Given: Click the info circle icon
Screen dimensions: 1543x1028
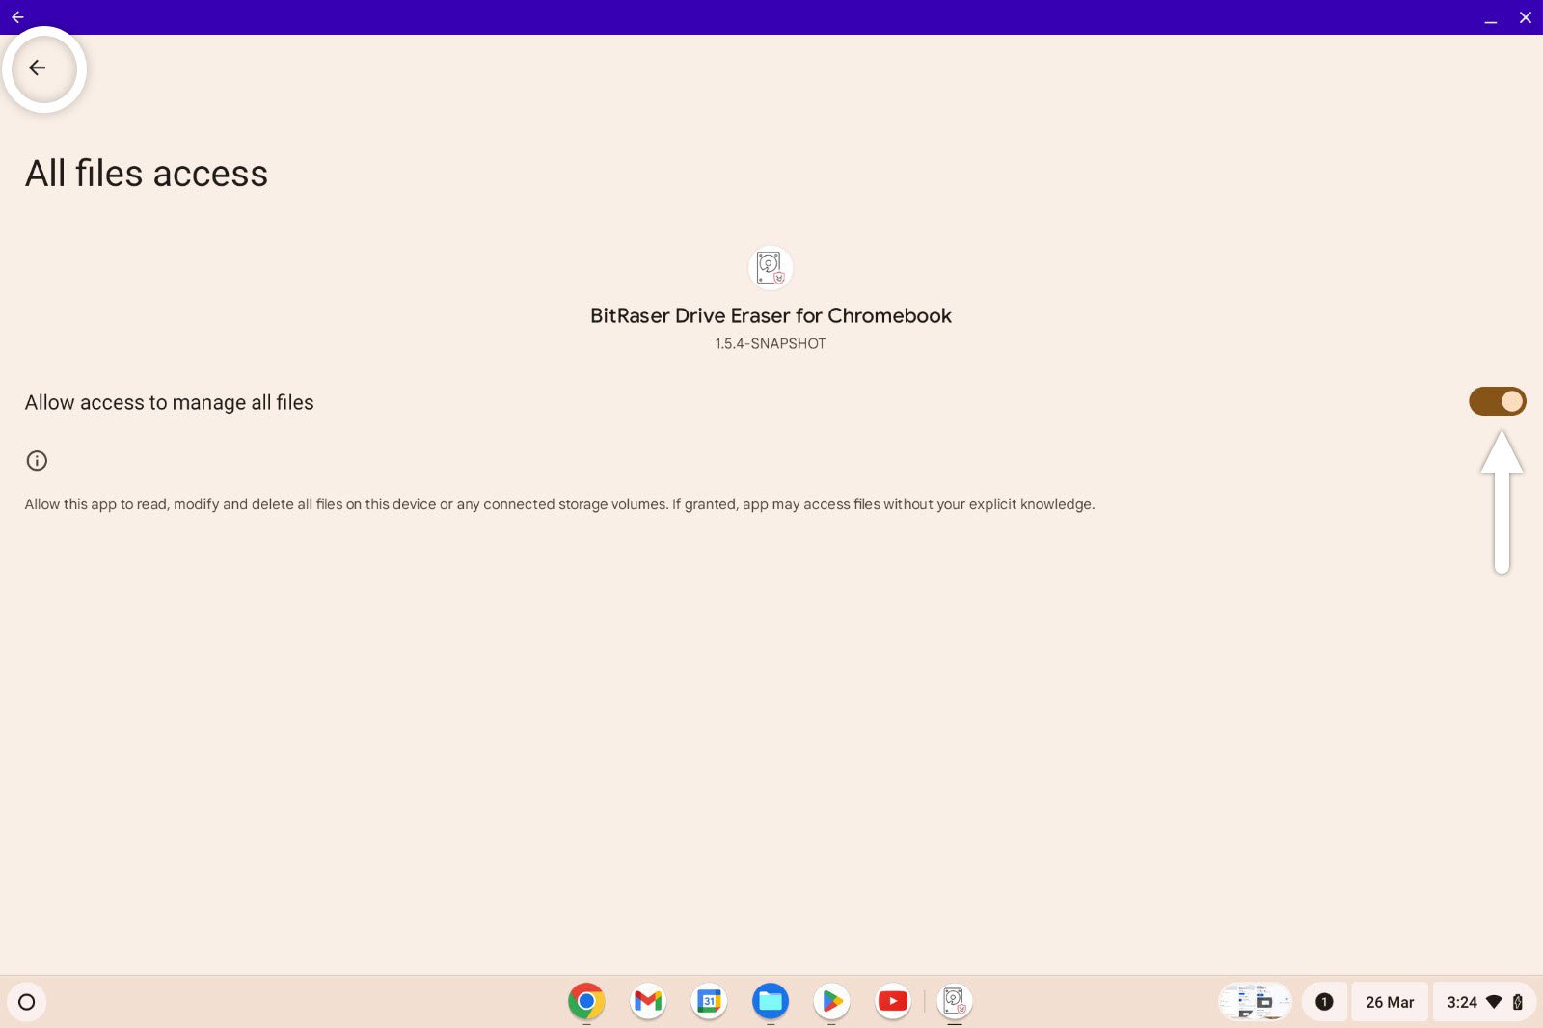Looking at the screenshot, I should click(x=37, y=460).
